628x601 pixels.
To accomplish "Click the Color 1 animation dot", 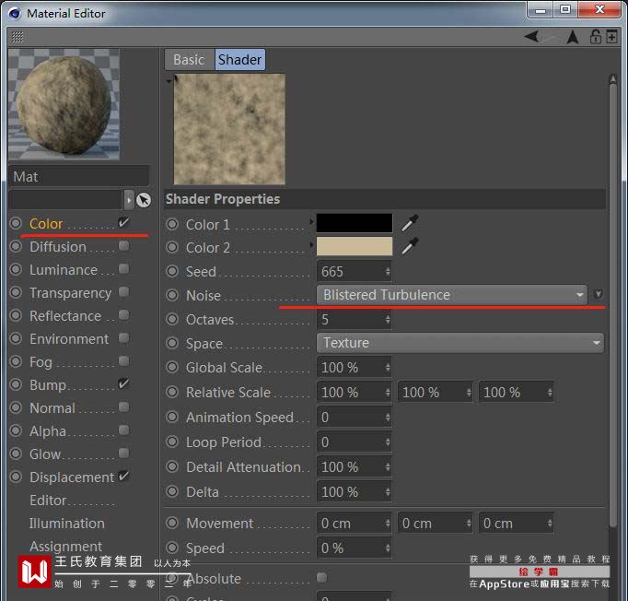I will 172,224.
